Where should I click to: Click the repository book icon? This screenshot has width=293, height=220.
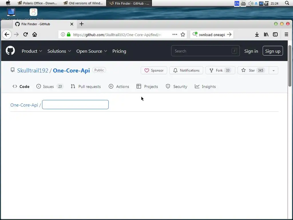pos(13,70)
